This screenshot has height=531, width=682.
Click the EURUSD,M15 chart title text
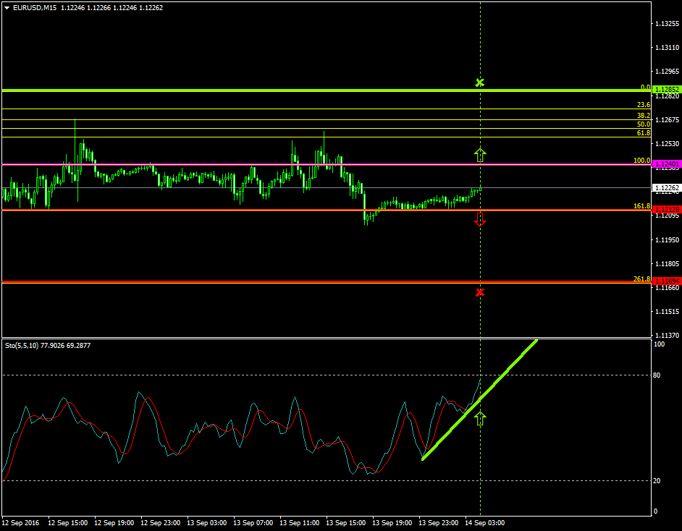coord(35,8)
